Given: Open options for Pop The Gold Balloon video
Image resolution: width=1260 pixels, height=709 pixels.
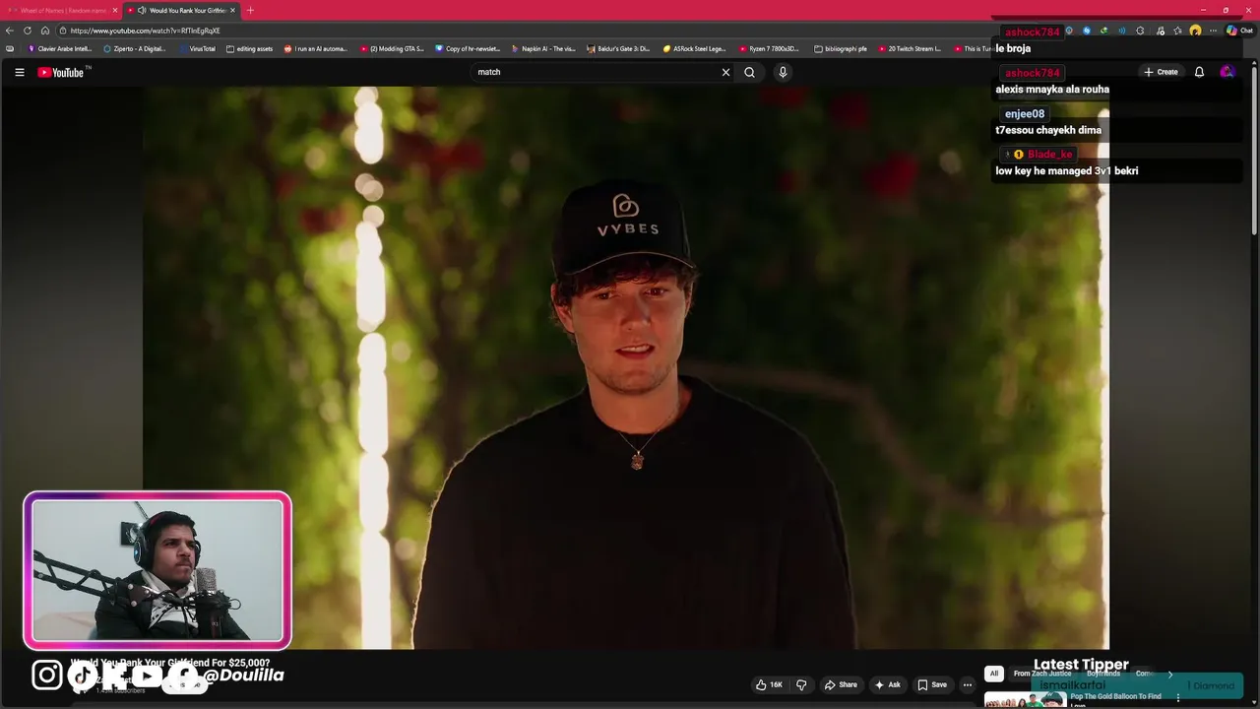Looking at the screenshot, I should tap(1178, 698).
